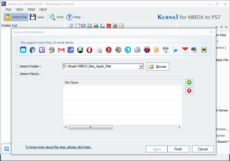This screenshot has width=230, height=161.
Task: Click the TXT export toolbar icon
Action: tap(96, 26)
